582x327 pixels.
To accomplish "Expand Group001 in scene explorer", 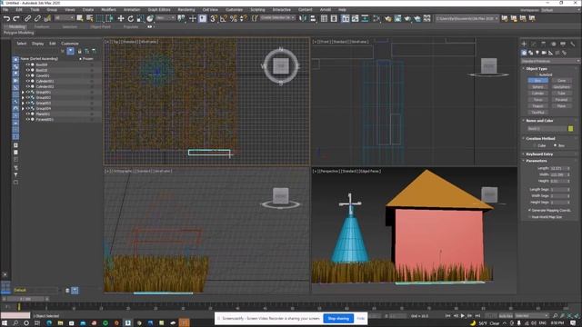I will (23, 93).
